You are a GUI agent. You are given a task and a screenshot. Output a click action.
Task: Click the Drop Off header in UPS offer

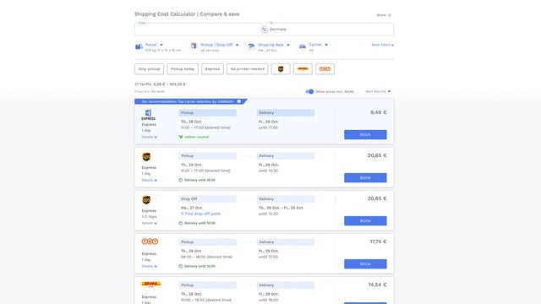coord(208,199)
